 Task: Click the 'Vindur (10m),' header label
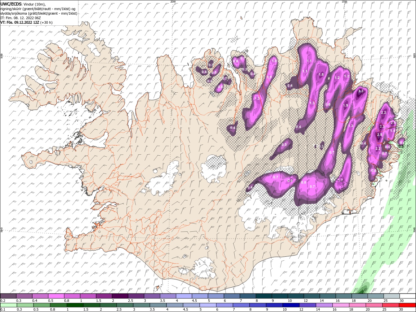click(35, 4)
